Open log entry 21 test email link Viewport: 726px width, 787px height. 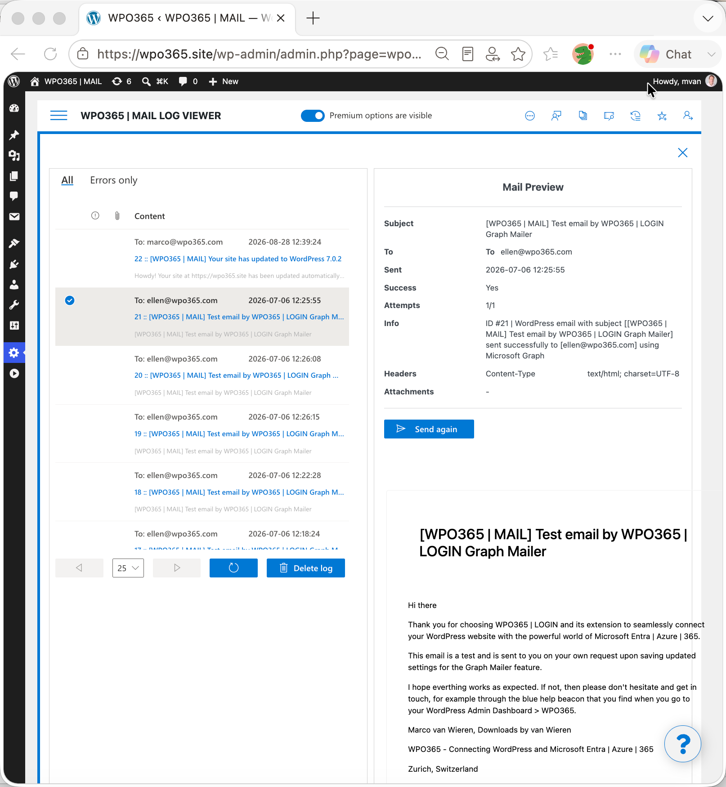(239, 317)
